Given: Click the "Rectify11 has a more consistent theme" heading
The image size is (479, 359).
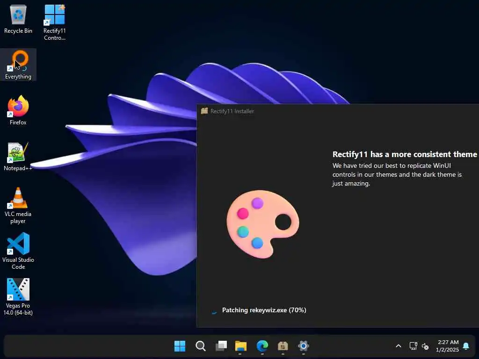Looking at the screenshot, I should [x=405, y=154].
